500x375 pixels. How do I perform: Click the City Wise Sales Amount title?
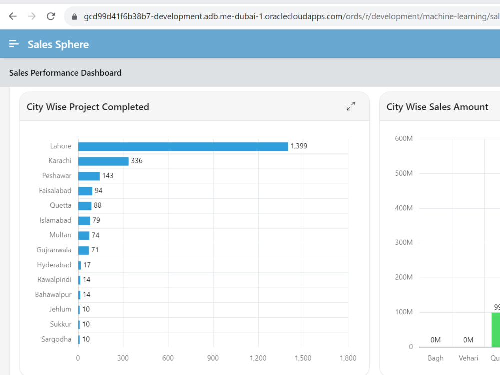click(x=437, y=107)
